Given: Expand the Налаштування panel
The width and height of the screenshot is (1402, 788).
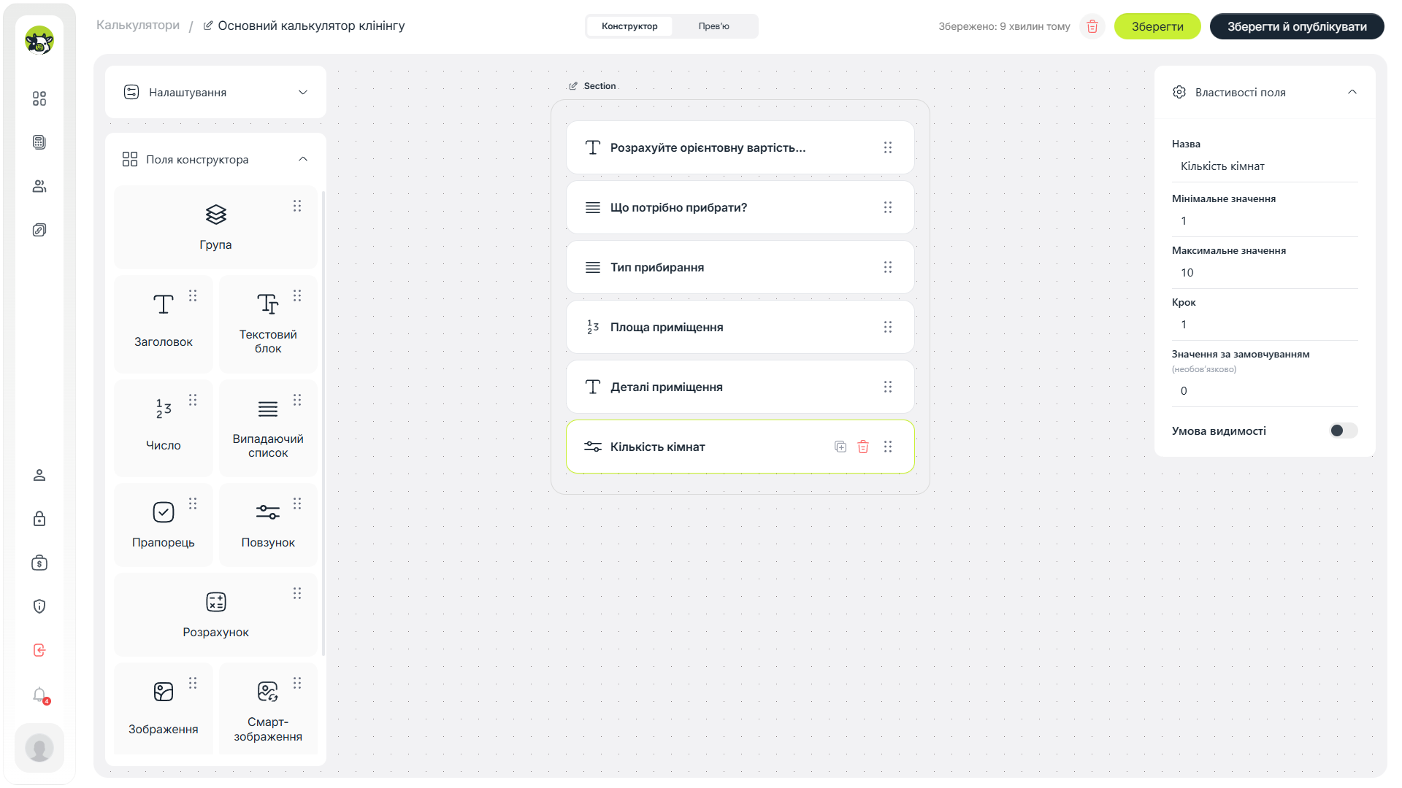Looking at the screenshot, I should [x=215, y=92].
